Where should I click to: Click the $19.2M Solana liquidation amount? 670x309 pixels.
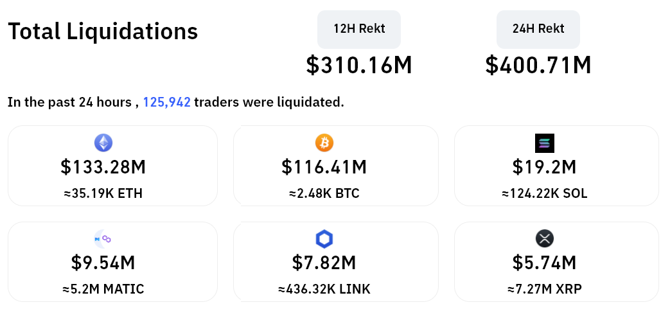(x=544, y=167)
